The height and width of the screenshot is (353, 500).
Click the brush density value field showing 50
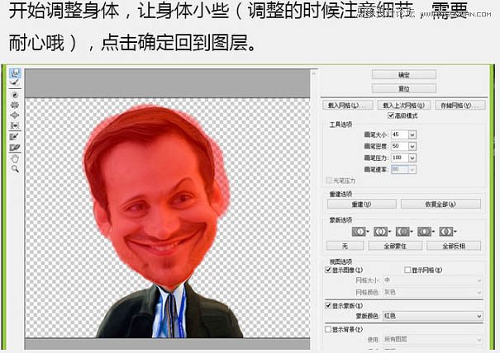click(400, 147)
